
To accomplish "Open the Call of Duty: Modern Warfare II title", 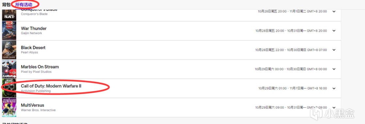I will 51,86.
